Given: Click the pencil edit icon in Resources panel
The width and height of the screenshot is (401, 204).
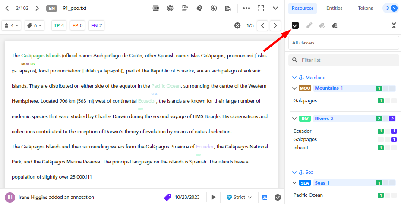Looking at the screenshot, I should pyautogui.click(x=309, y=25).
